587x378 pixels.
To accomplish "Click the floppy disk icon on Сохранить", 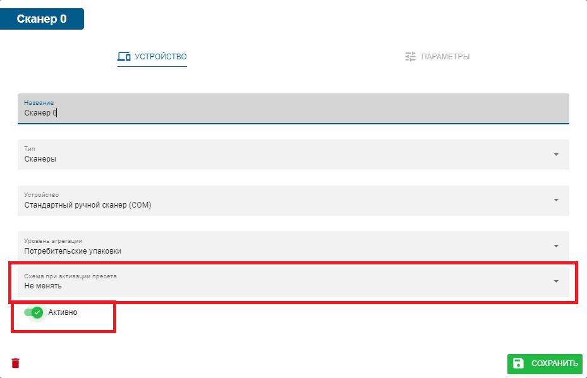I will coord(519,363).
